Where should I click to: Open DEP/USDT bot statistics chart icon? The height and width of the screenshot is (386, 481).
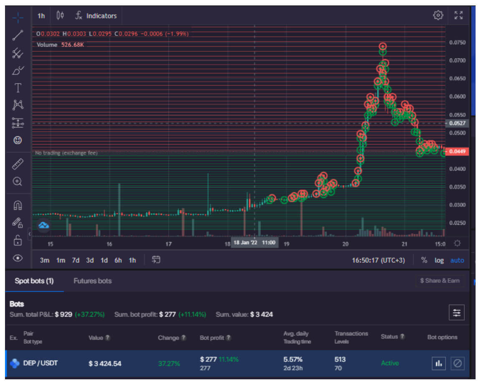pyautogui.click(x=439, y=363)
